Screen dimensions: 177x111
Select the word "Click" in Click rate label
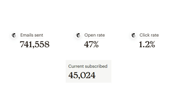click(x=144, y=35)
